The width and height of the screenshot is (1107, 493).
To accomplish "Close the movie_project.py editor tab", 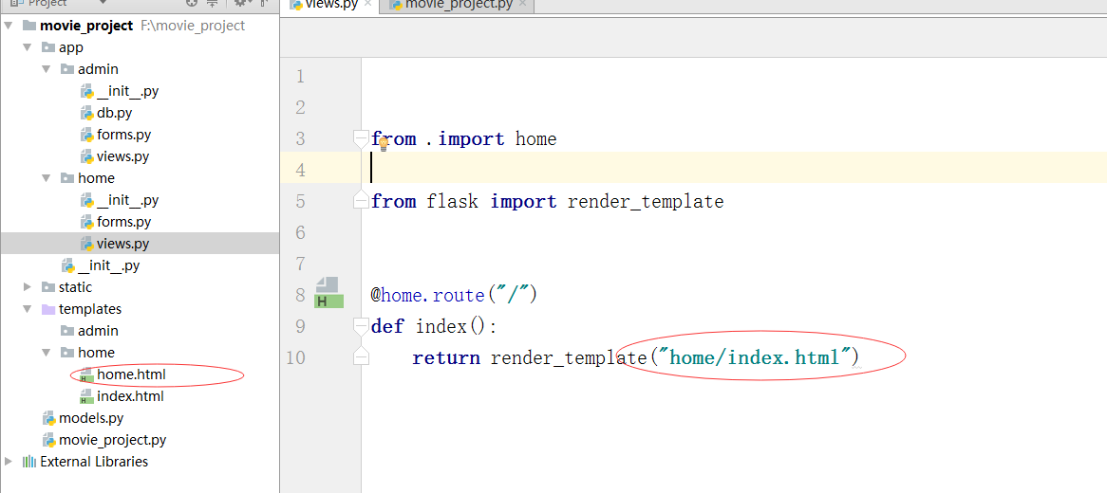I will click(522, 4).
